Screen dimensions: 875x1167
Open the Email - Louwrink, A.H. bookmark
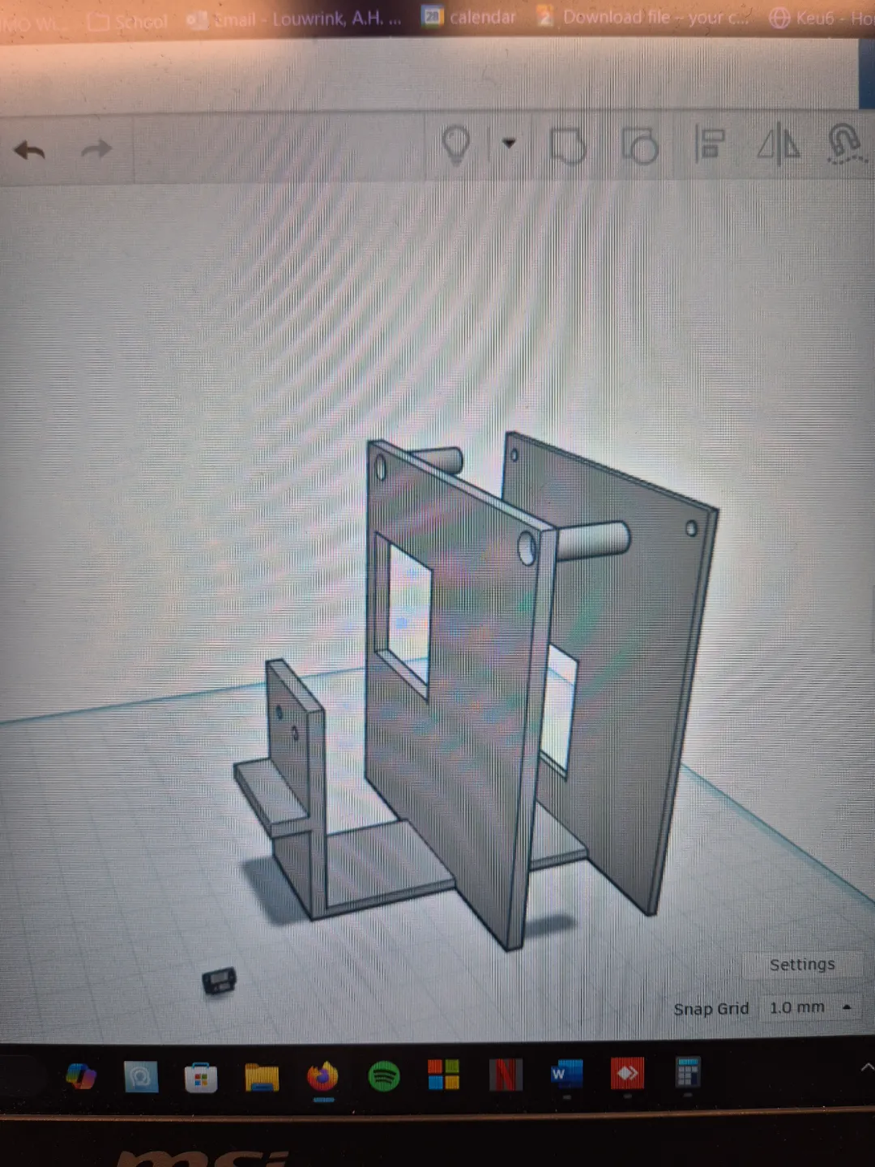click(x=294, y=19)
